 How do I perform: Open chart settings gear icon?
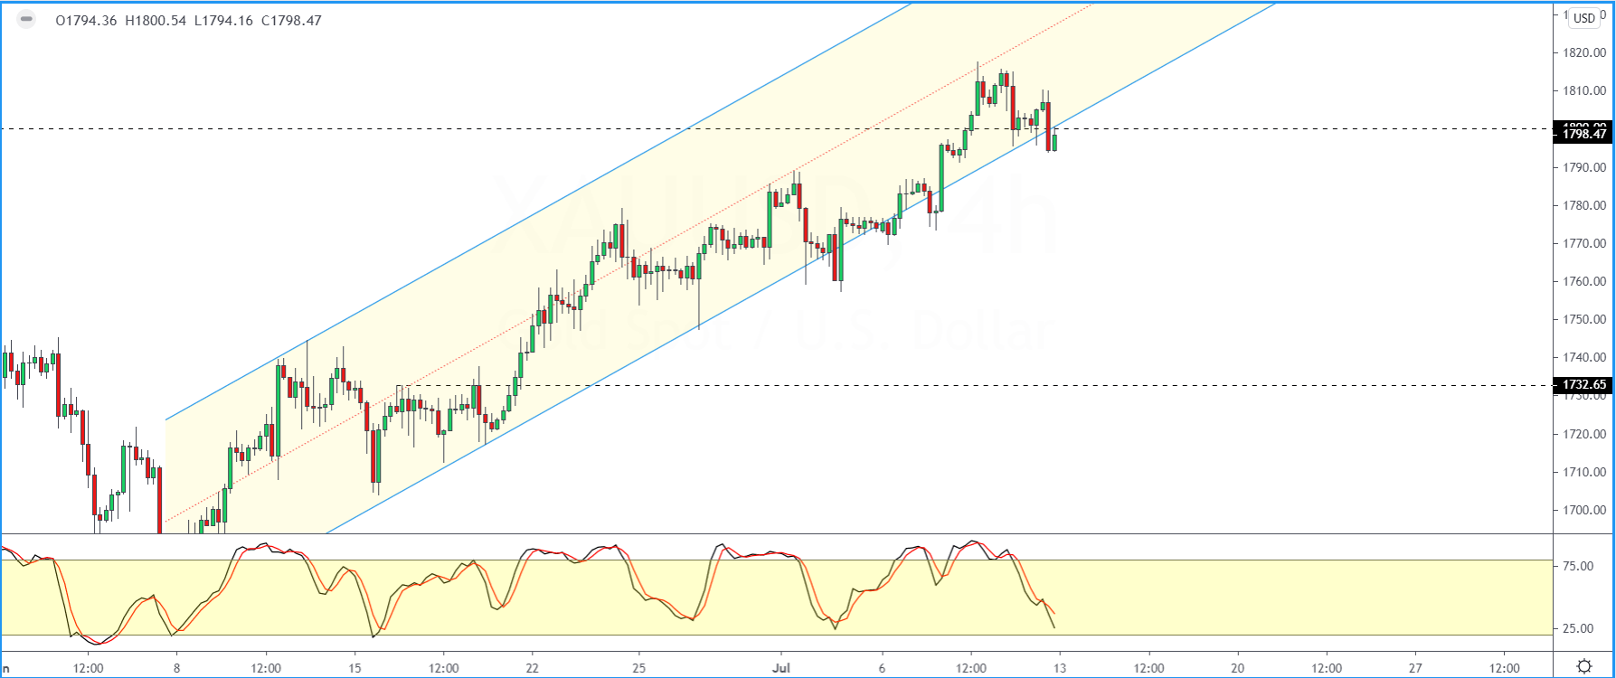(x=1584, y=667)
